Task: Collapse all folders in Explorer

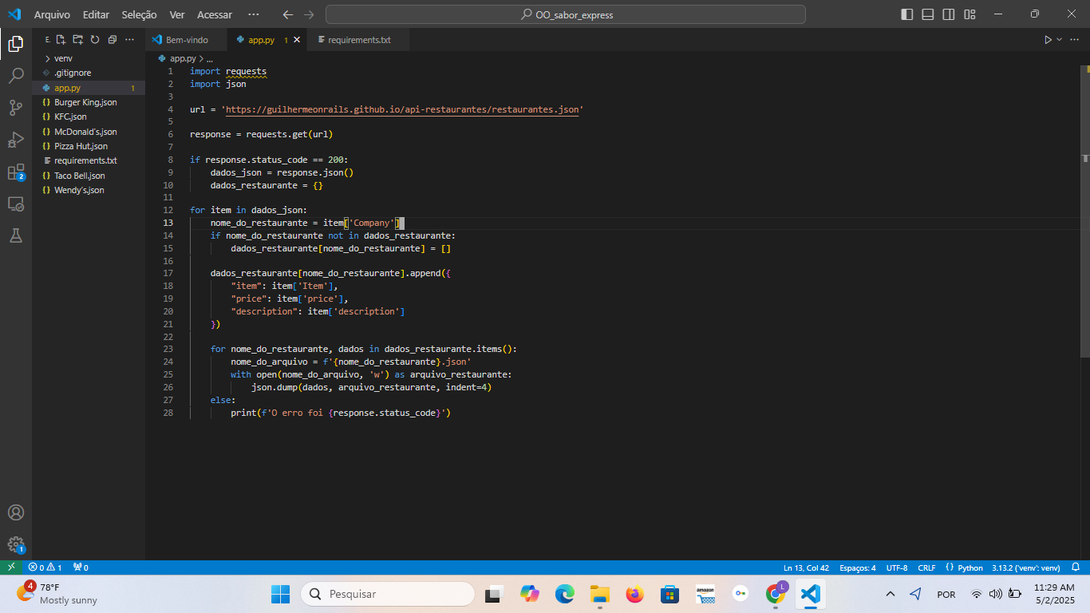Action: 112,39
